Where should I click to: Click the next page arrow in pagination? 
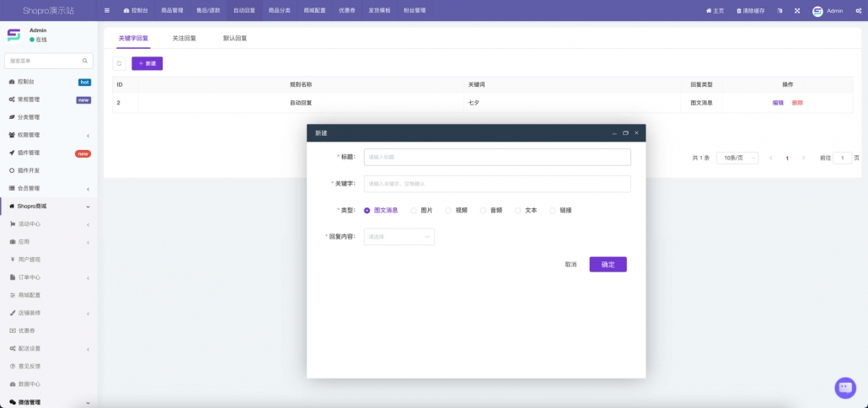803,158
